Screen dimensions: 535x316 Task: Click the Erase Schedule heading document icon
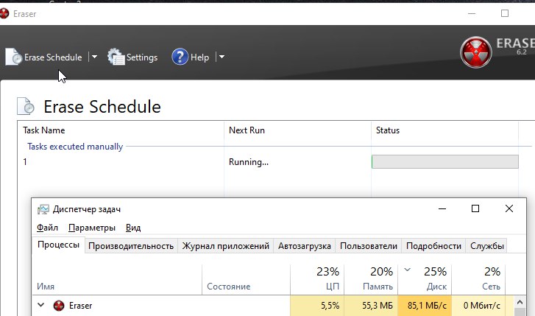click(26, 106)
